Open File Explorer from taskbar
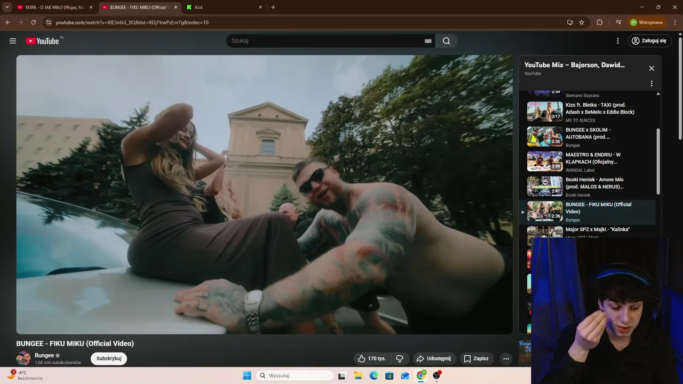 tap(358, 375)
